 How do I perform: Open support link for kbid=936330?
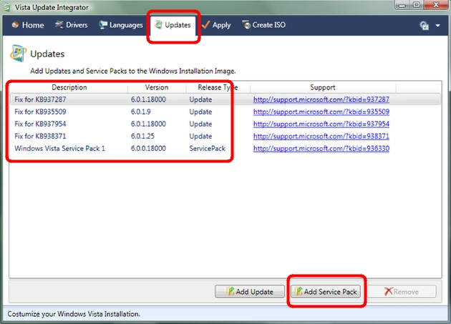321,149
